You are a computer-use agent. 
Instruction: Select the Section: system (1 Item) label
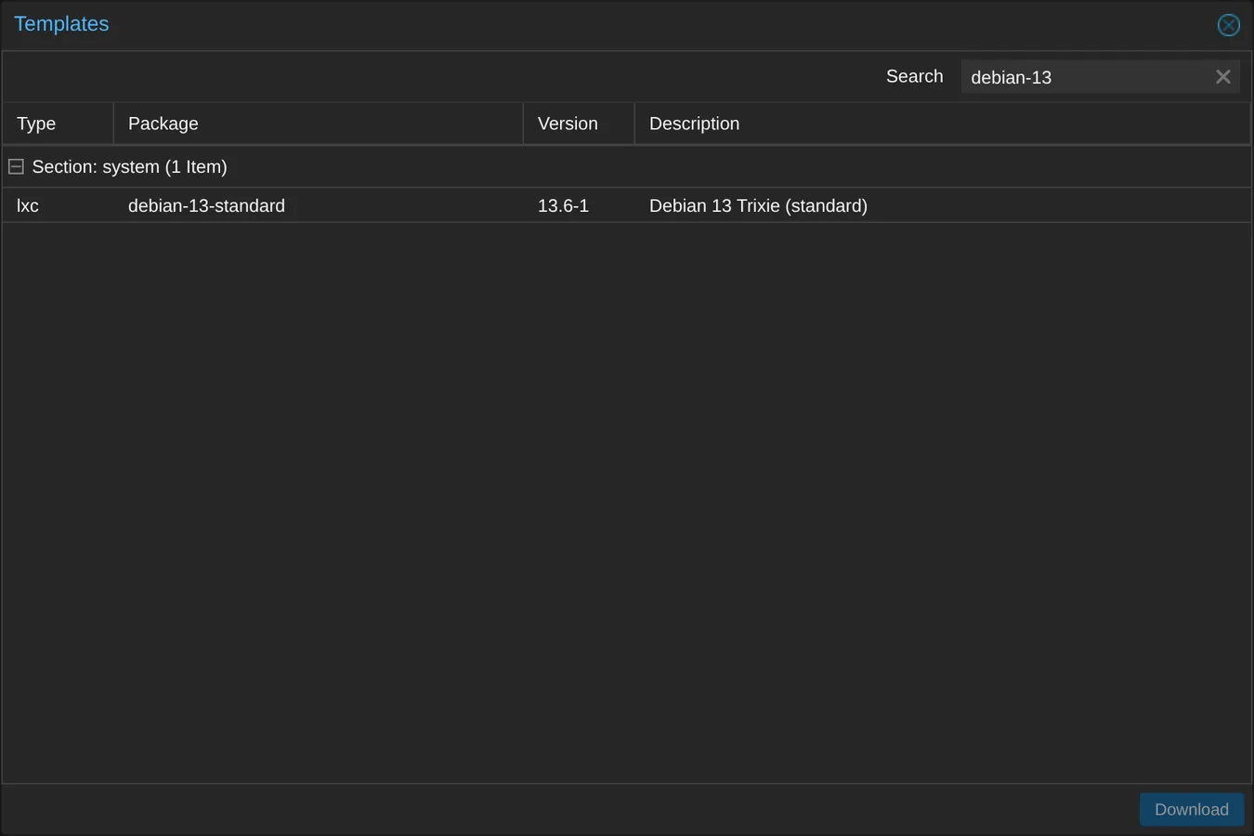coord(129,167)
